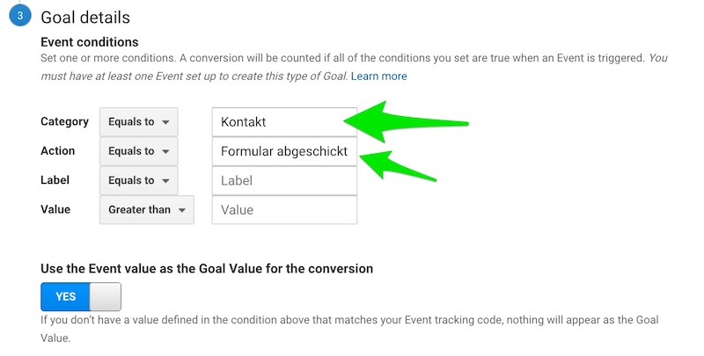This screenshot has width=704, height=356.
Task: Click the step 3 number circle
Action: [x=19, y=17]
